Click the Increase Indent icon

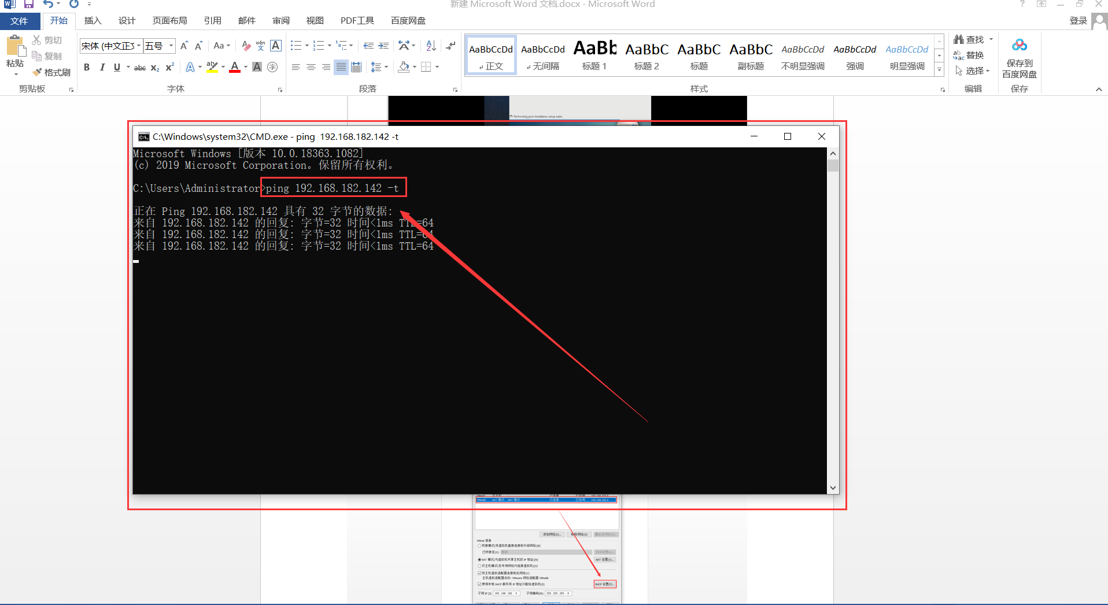[x=383, y=46]
